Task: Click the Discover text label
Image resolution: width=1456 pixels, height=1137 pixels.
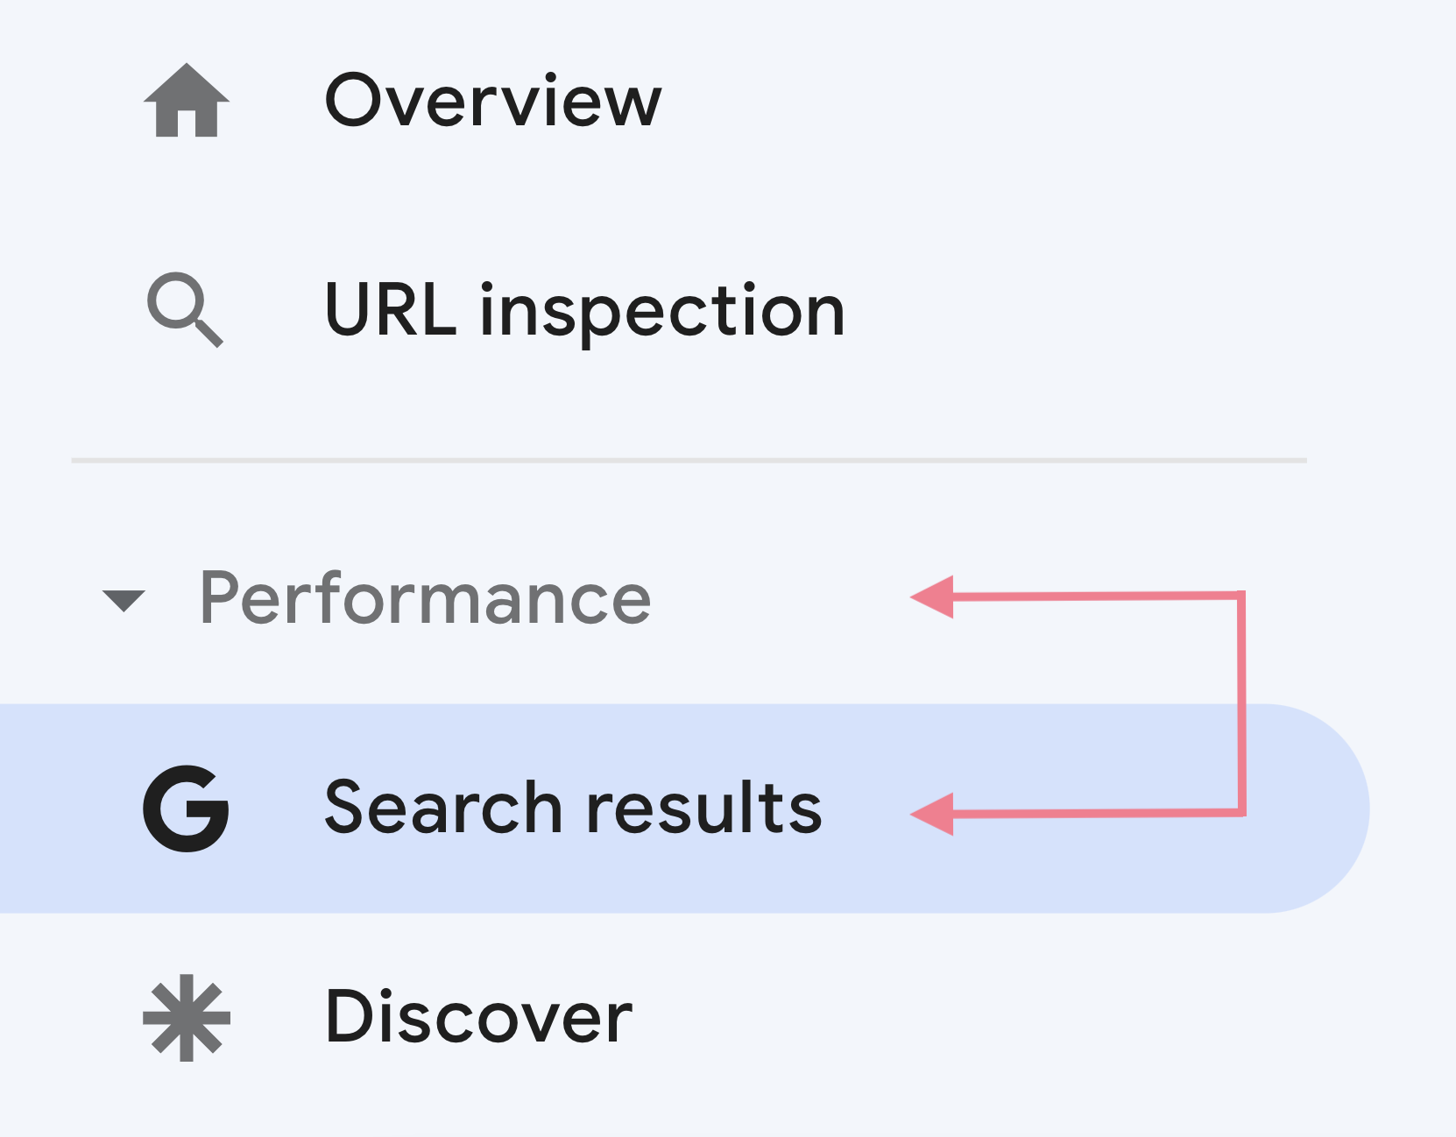Action: 478,1016
